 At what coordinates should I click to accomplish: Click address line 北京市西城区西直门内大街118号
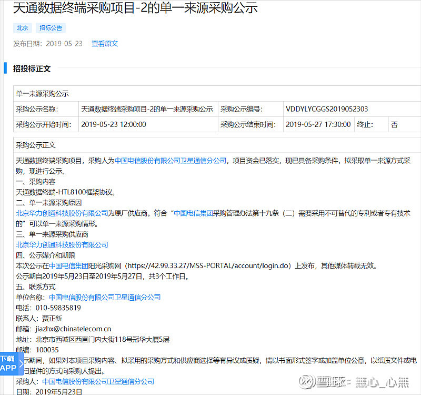pyautogui.click(x=93, y=340)
